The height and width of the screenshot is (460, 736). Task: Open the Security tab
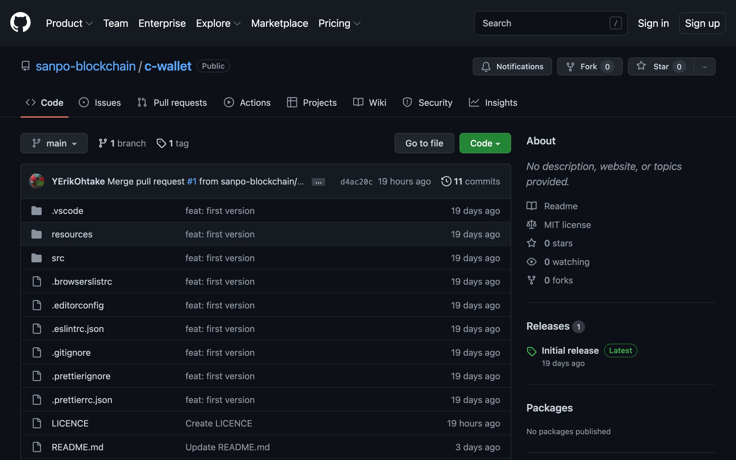(427, 102)
